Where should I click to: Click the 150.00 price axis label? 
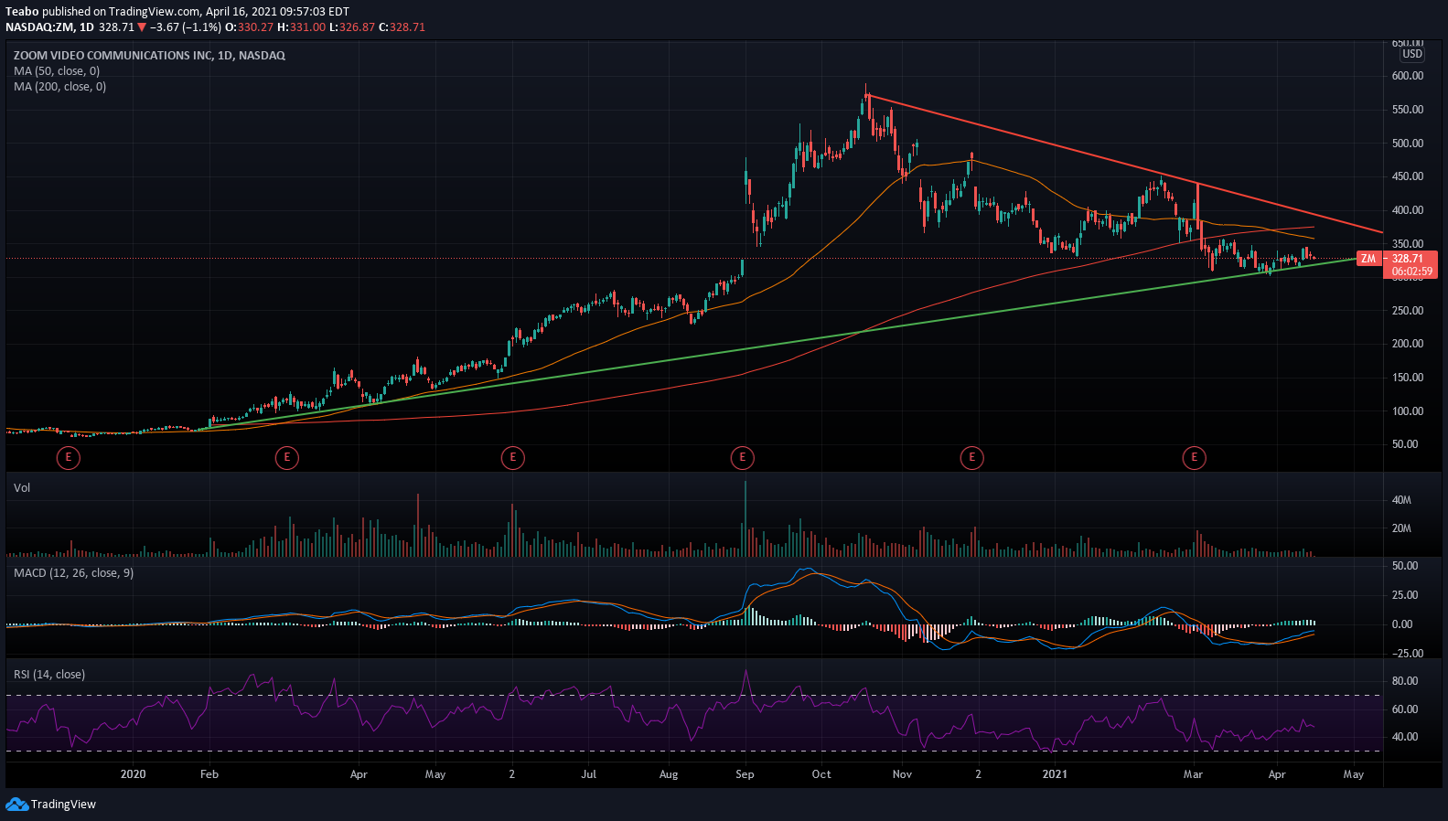1408,378
